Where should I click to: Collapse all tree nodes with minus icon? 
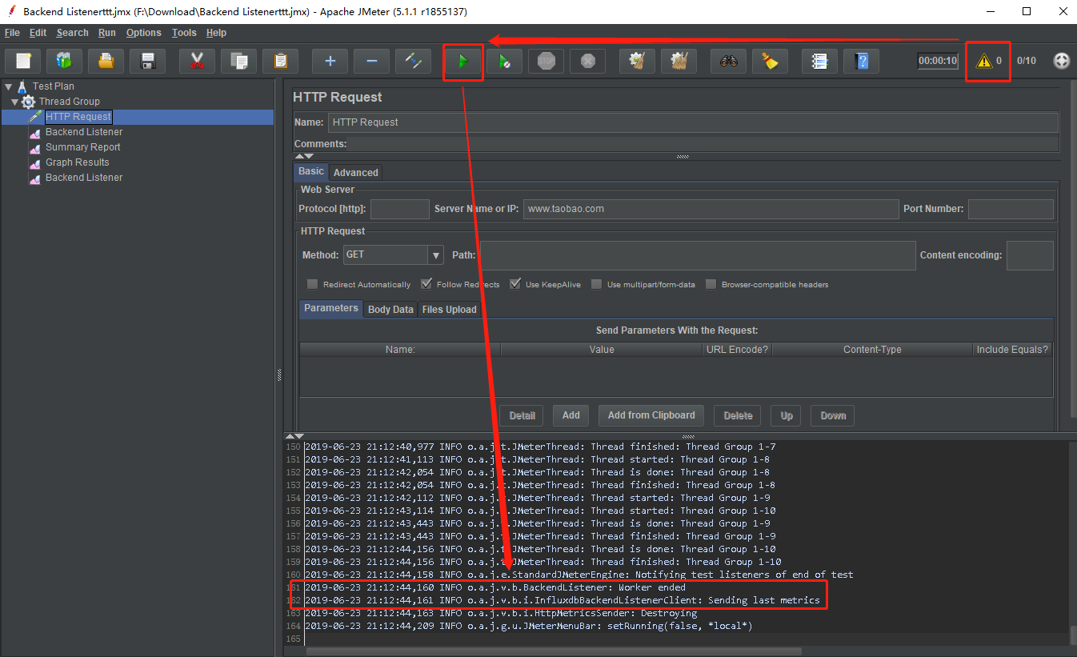coord(371,61)
